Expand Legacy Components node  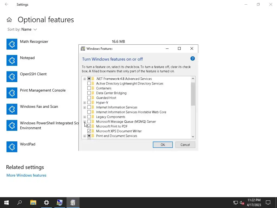85,117
